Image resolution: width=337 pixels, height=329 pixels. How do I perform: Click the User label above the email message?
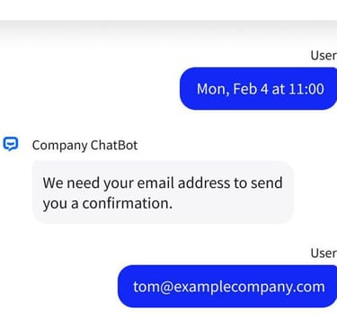[x=324, y=253]
